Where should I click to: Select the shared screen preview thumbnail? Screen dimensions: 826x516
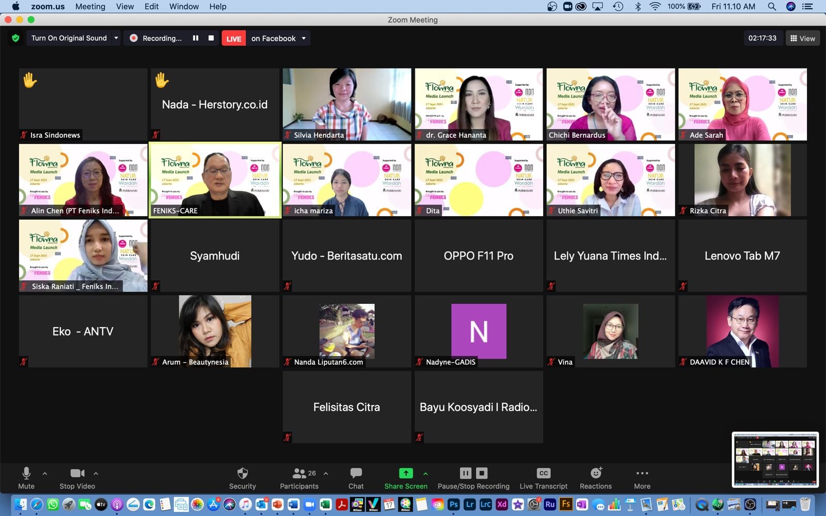pyautogui.click(x=775, y=459)
